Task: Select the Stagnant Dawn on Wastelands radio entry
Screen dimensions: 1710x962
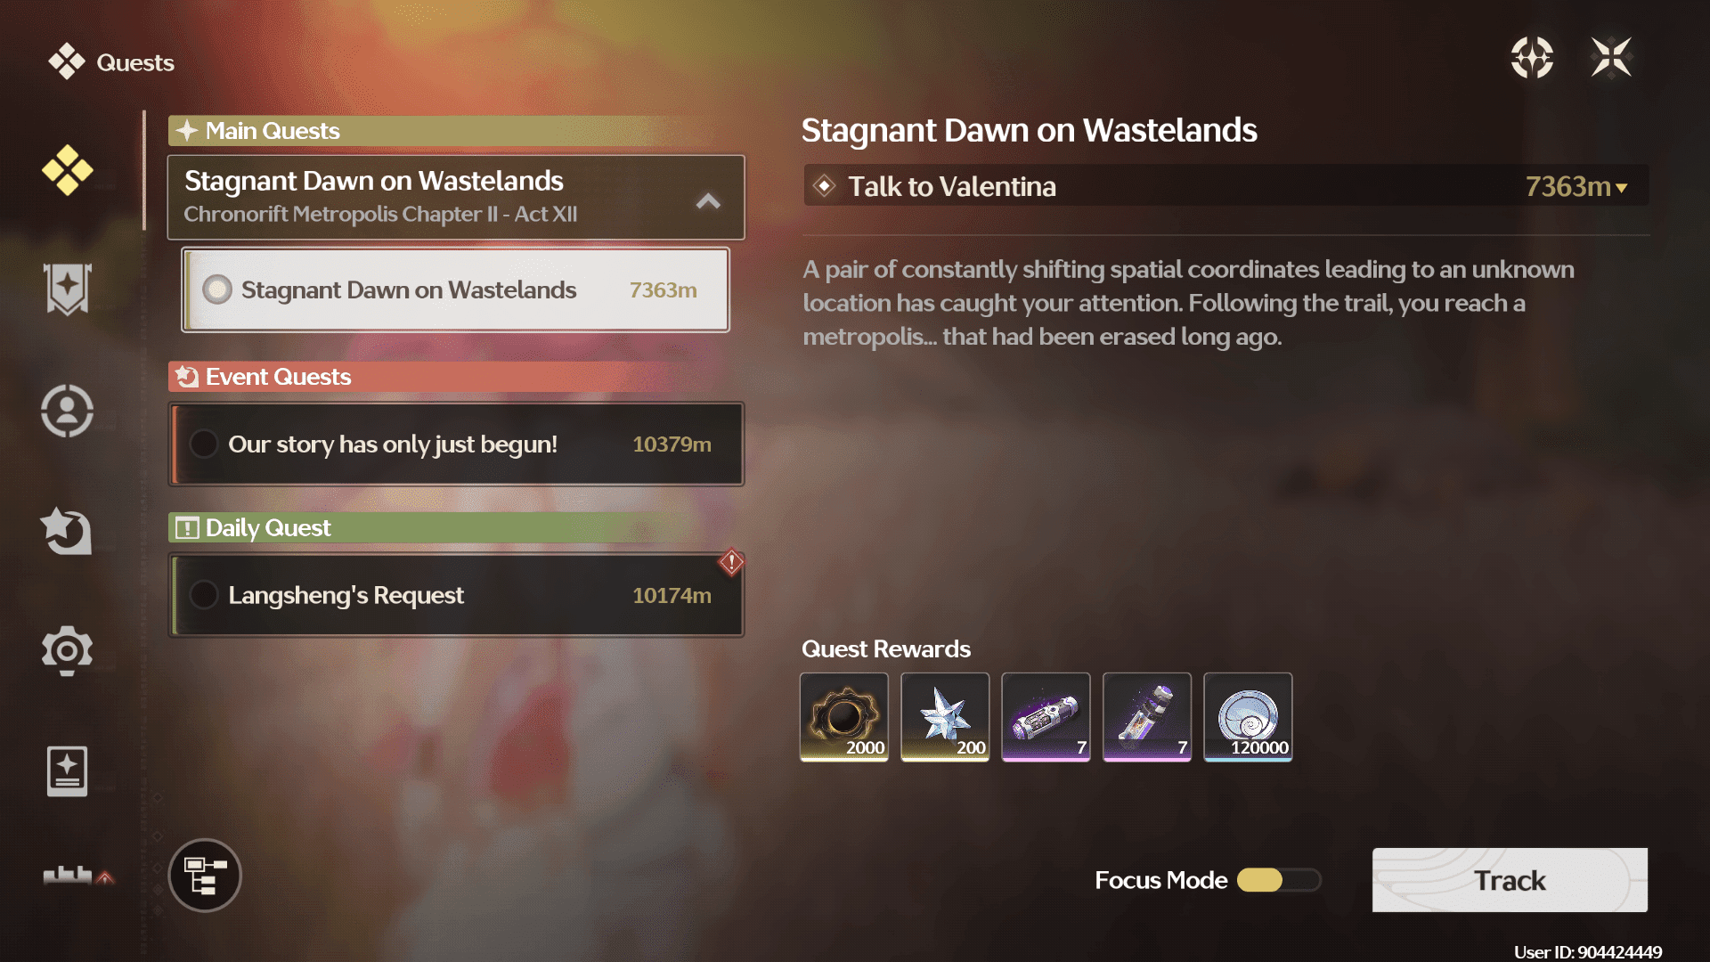Action: (x=456, y=289)
